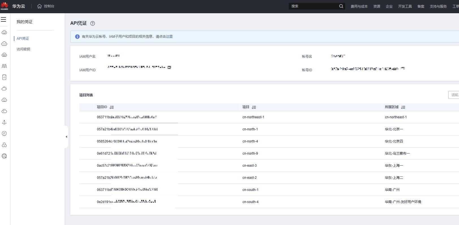The height and width of the screenshot is (225, 459).
Task: Select cn-north-4 project cell
Action: point(250,141)
